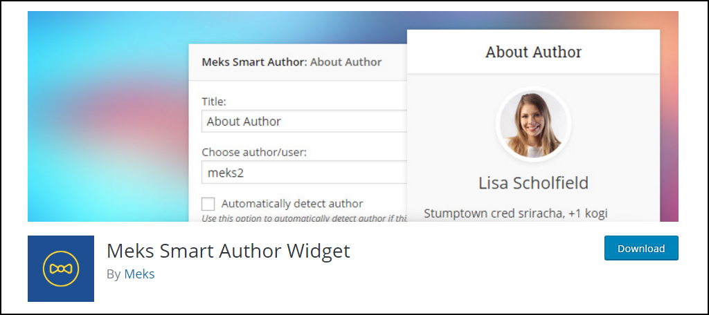Click the 'Automatically detect author' label

(292, 204)
